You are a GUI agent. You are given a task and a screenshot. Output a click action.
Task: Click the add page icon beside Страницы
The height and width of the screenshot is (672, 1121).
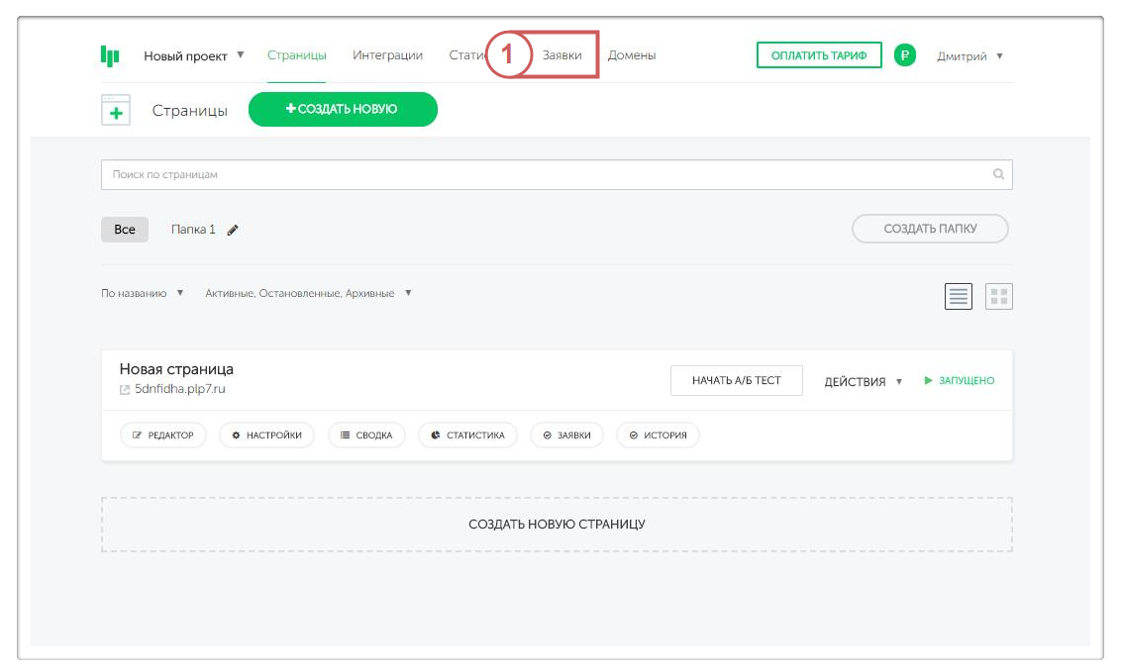116,110
